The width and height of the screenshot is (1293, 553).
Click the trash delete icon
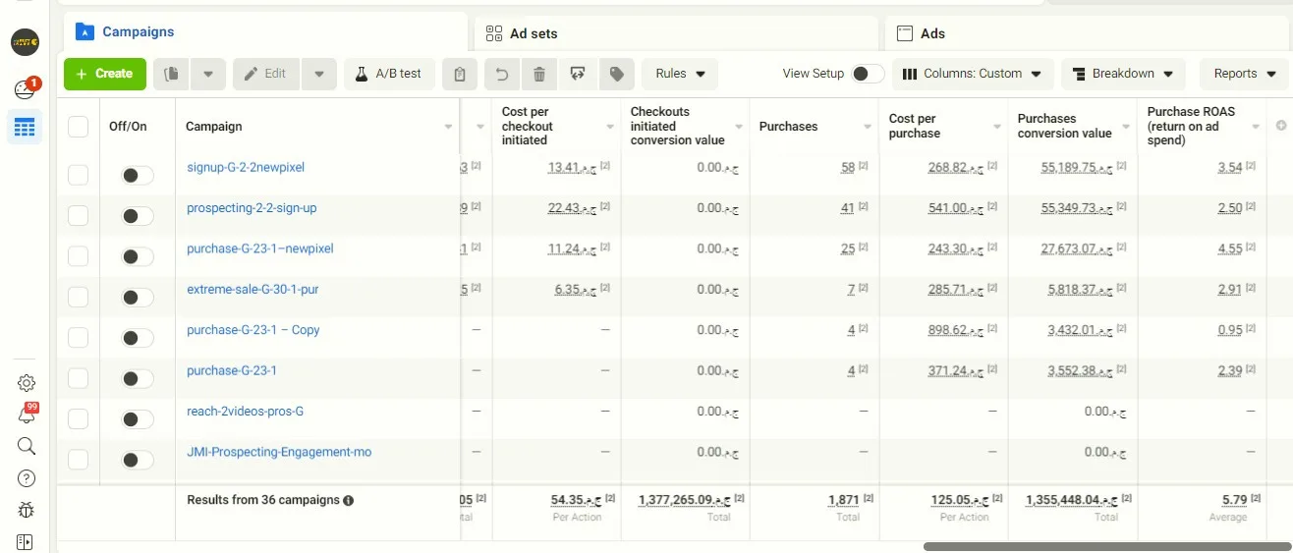pos(538,74)
